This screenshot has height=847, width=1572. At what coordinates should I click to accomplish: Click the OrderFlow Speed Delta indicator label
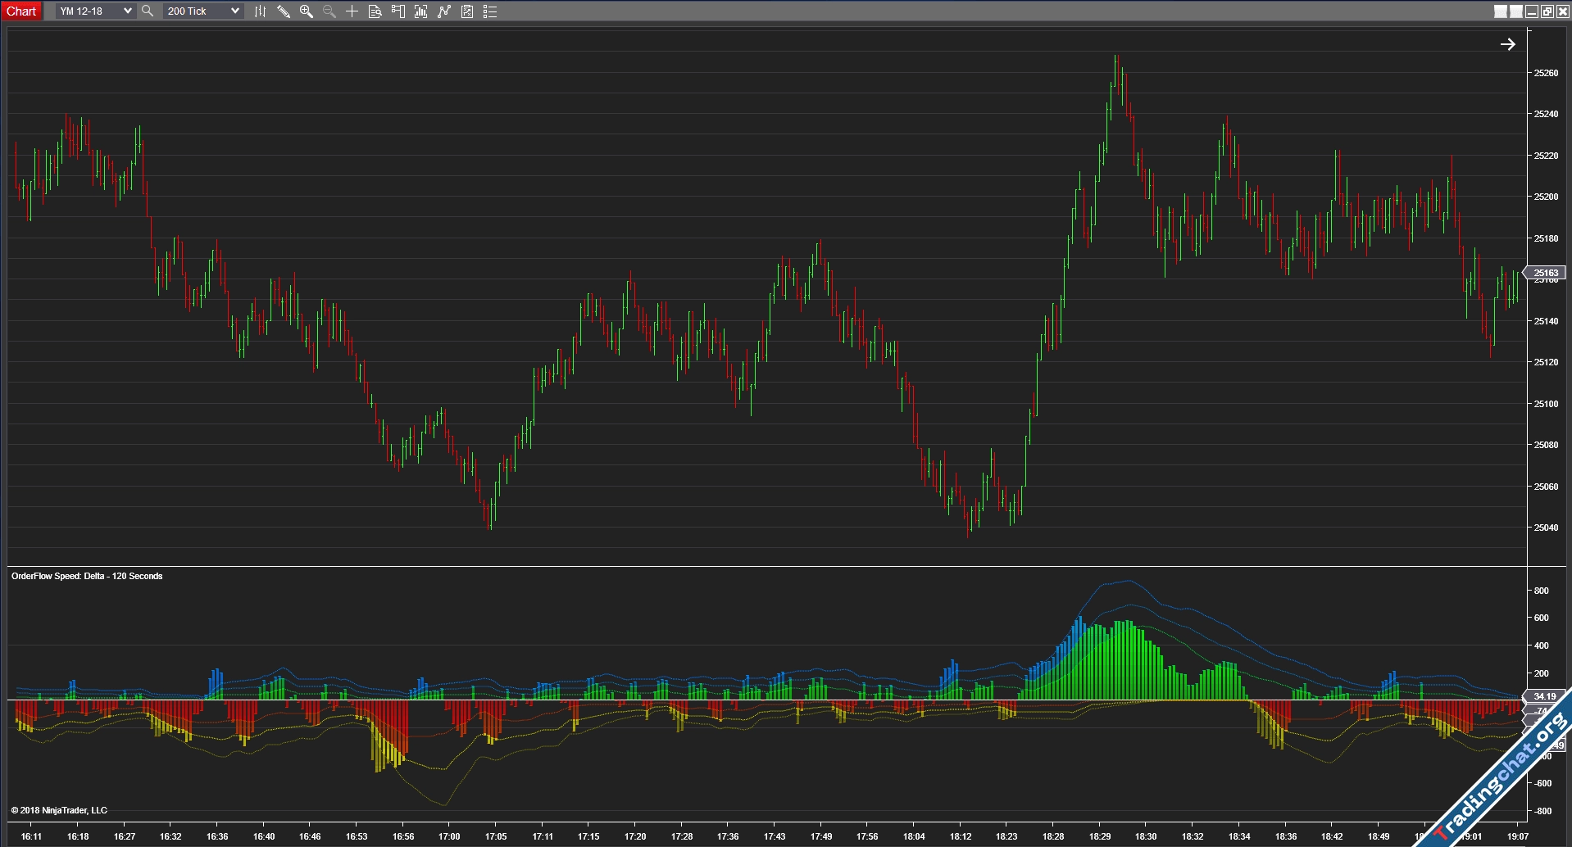pos(87,576)
